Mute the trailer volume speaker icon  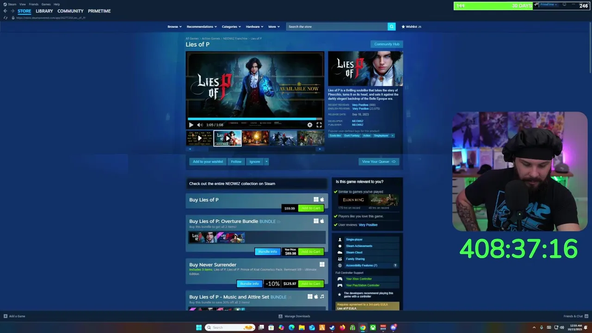200,125
